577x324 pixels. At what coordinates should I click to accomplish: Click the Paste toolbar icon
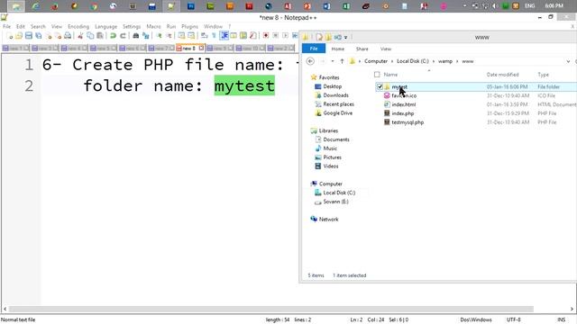(100, 36)
